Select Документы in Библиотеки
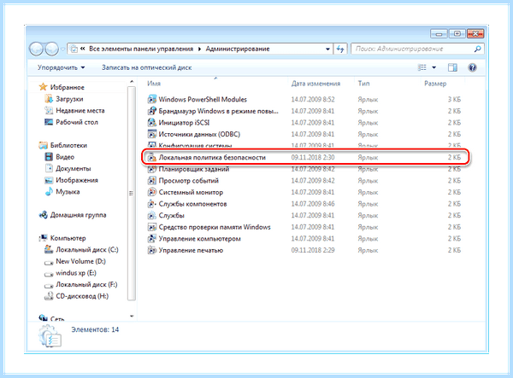Image resolution: width=513 pixels, height=378 pixels. tap(74, 168)
